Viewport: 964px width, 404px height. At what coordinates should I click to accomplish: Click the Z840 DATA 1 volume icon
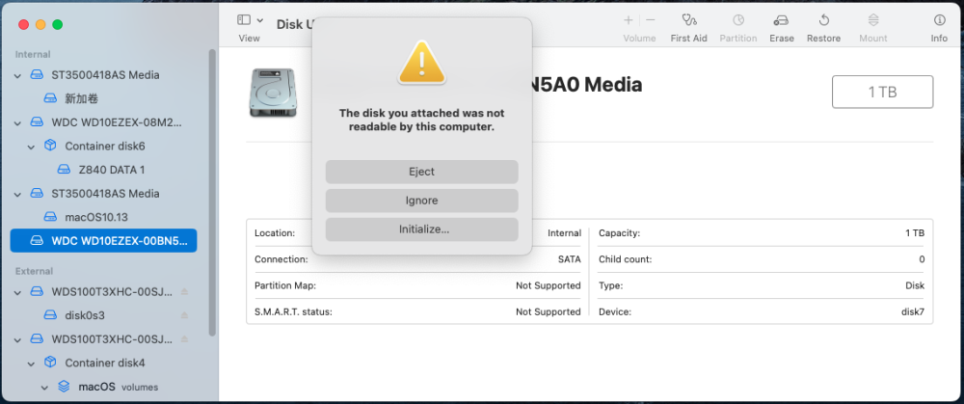(x=64, y=169)
